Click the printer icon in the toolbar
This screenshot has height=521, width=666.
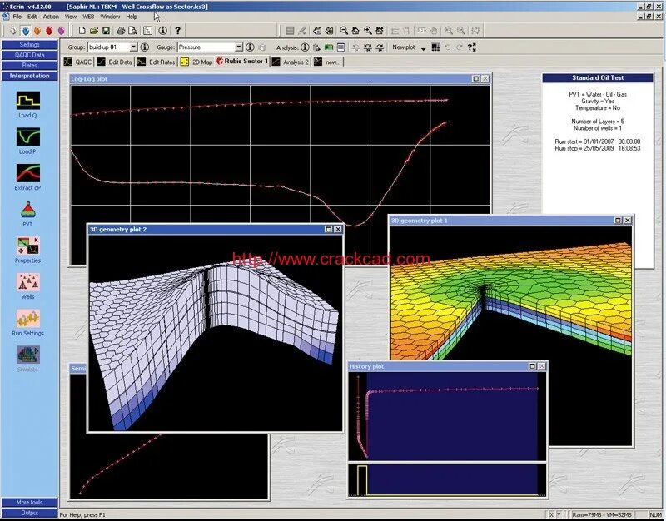121,31
